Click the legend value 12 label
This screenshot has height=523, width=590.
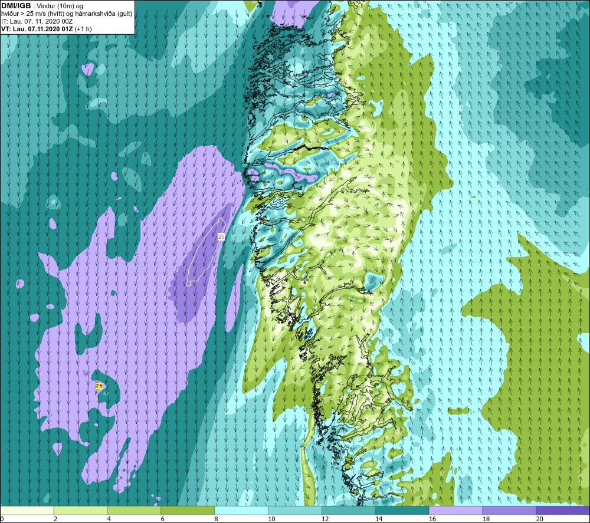325,519
